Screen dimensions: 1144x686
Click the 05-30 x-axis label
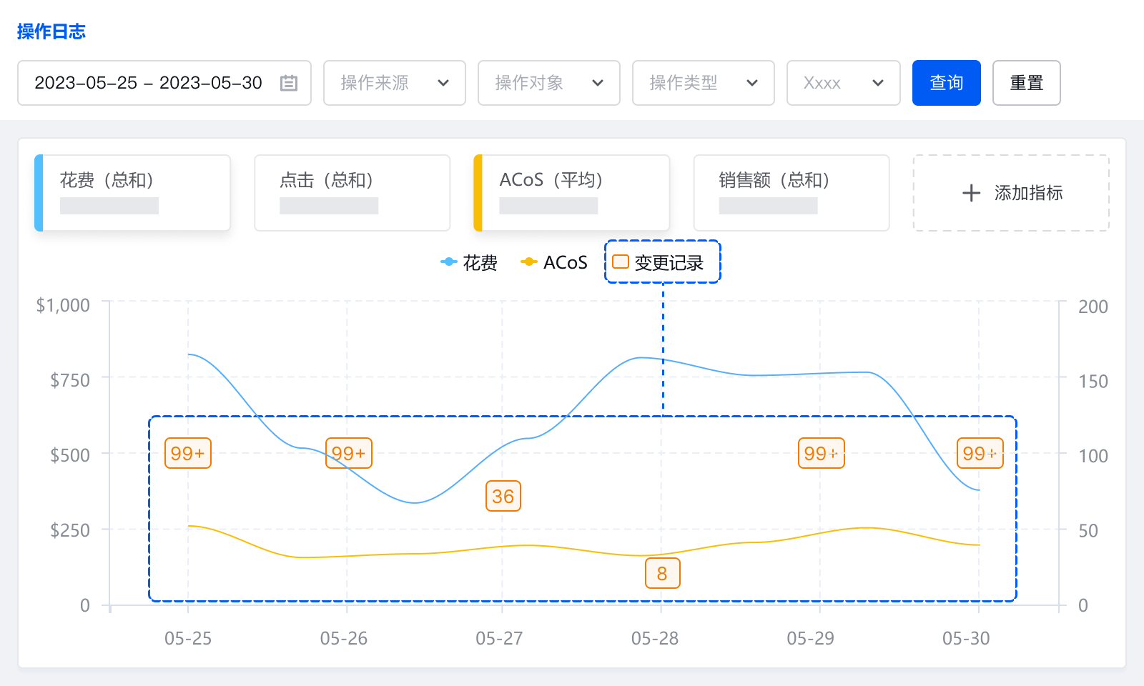point(966,638)
